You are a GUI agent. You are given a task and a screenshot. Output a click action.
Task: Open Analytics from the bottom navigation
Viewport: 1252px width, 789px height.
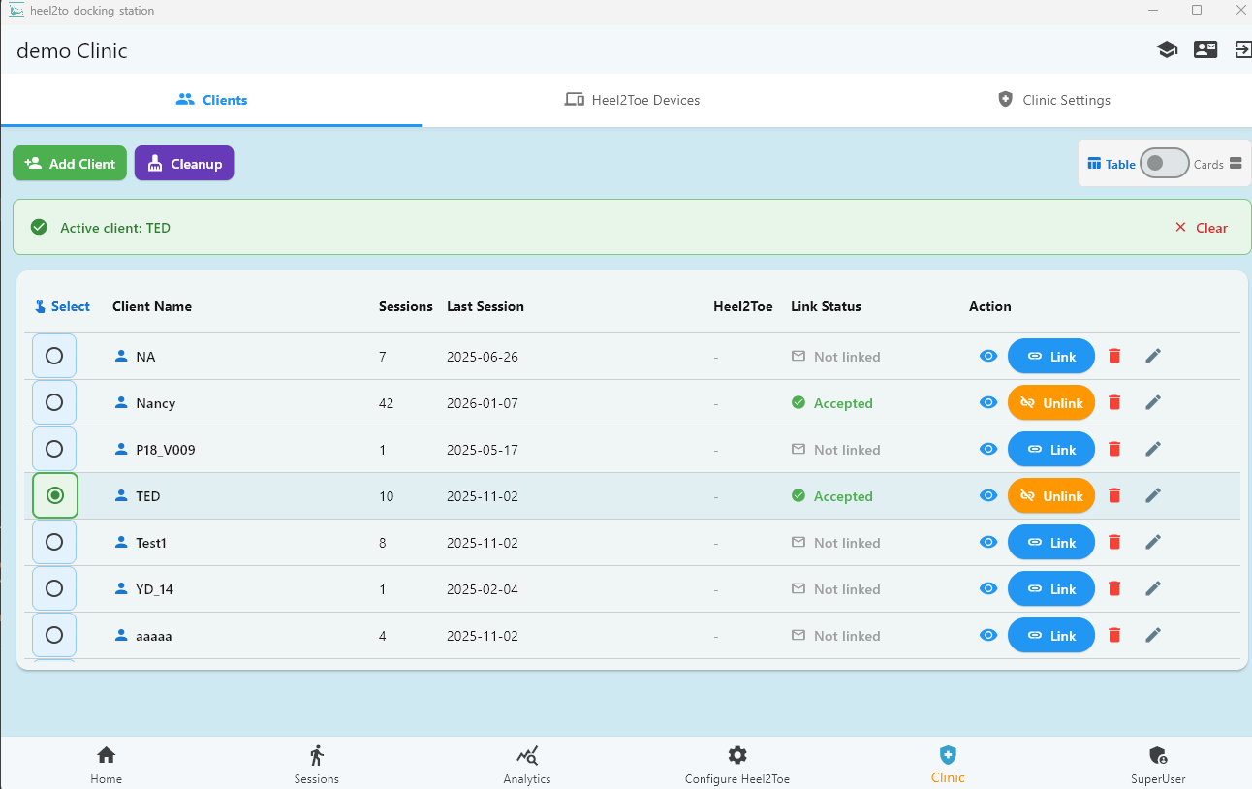[527, 765]
